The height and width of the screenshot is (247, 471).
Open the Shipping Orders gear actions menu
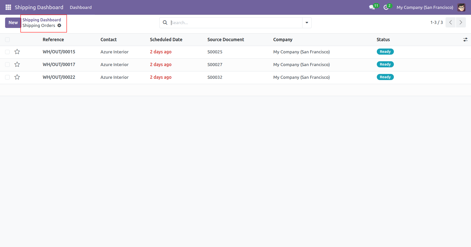[x=59, y=25]
